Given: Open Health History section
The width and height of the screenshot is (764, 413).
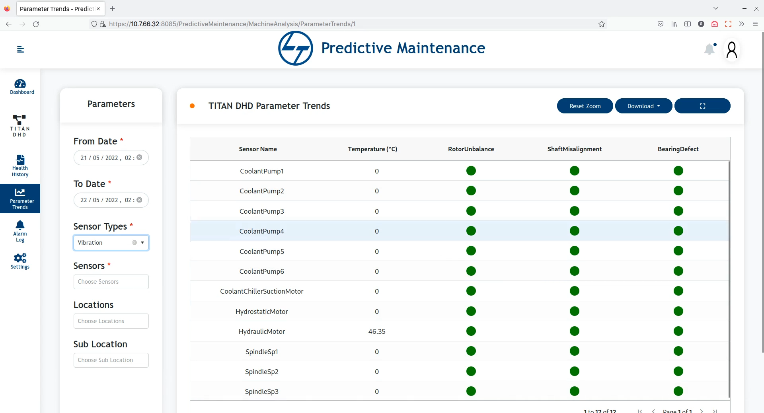Looking at the screenshot, I should pyautogui.click(x=20, y=166).
